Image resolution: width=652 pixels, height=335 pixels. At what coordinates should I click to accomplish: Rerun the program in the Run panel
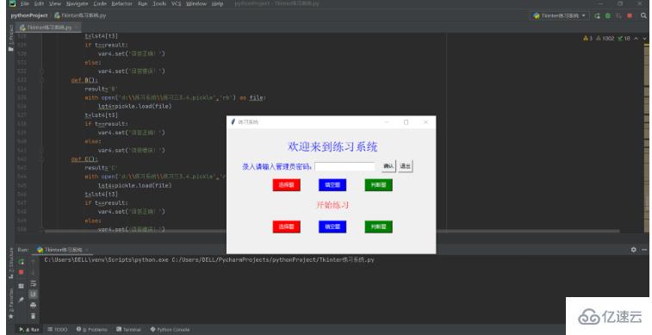coord(22,262)
